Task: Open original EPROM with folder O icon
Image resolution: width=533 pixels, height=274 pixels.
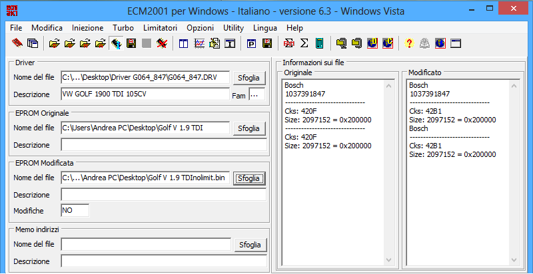Action: pos(70,43)
